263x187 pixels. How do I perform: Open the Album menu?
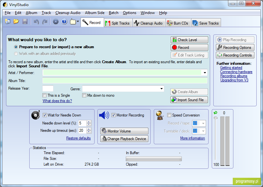click(32, 13)
